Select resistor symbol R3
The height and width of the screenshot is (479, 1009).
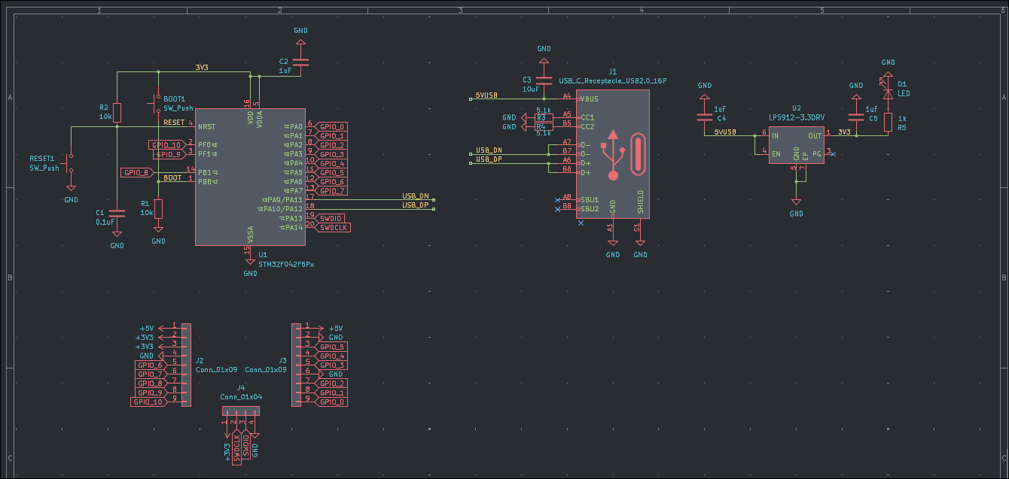544,117
